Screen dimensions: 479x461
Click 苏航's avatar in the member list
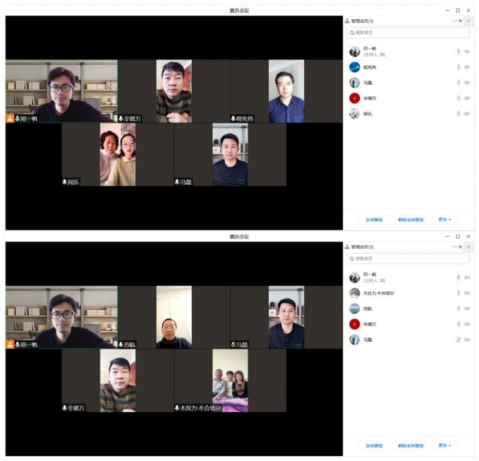pyautogui.click(x=354, y=309)
